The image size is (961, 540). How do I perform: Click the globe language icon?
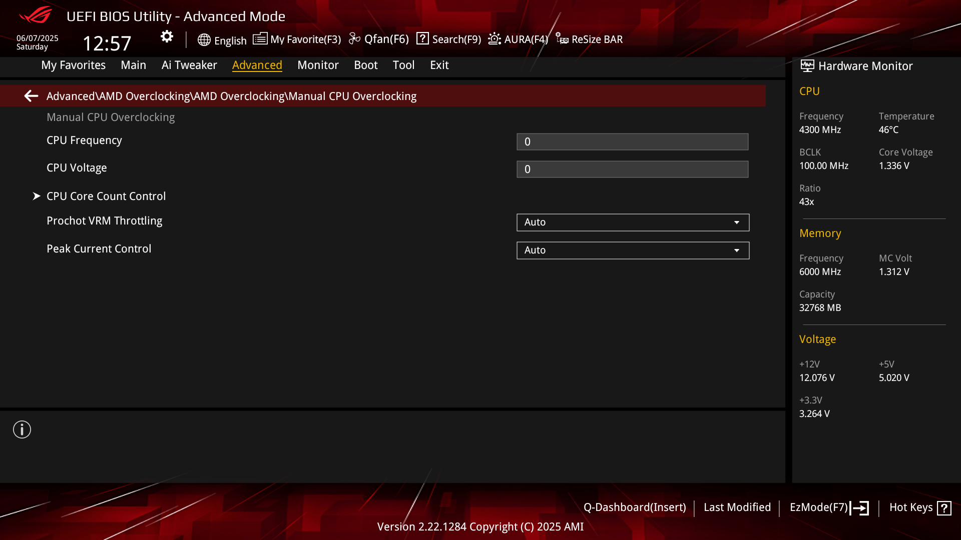[204, 40]
